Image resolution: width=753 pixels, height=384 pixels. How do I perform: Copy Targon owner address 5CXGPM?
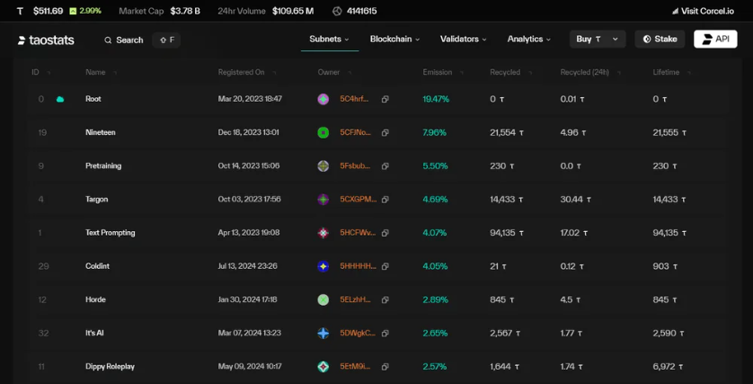click(385, 200)
